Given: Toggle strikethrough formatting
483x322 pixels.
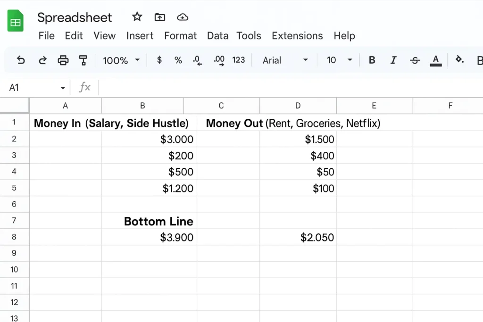Looking at the screenshot, I should click(x=415, y=60).
